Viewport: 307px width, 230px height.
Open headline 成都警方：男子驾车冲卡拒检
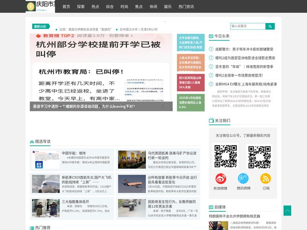tap(244, 49)
